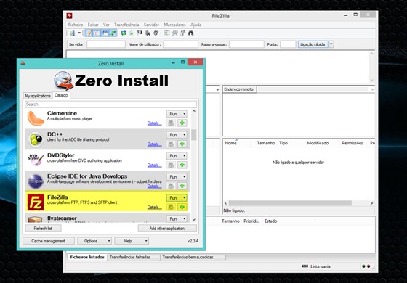Toggle remote directory tree in FileZilla
Screen dimensions: 407x283
(105, 33)
